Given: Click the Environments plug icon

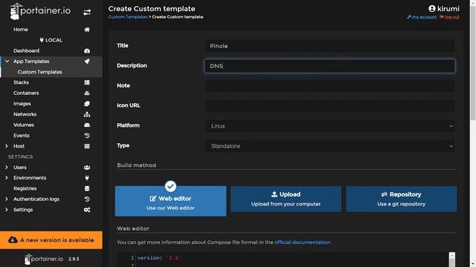Looking at the screenshot, I should 87,178.
